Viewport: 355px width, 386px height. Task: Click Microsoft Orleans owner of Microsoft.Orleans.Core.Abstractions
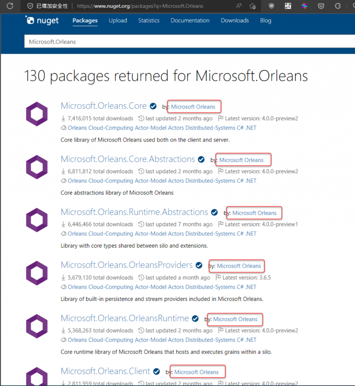pos(241,160)
